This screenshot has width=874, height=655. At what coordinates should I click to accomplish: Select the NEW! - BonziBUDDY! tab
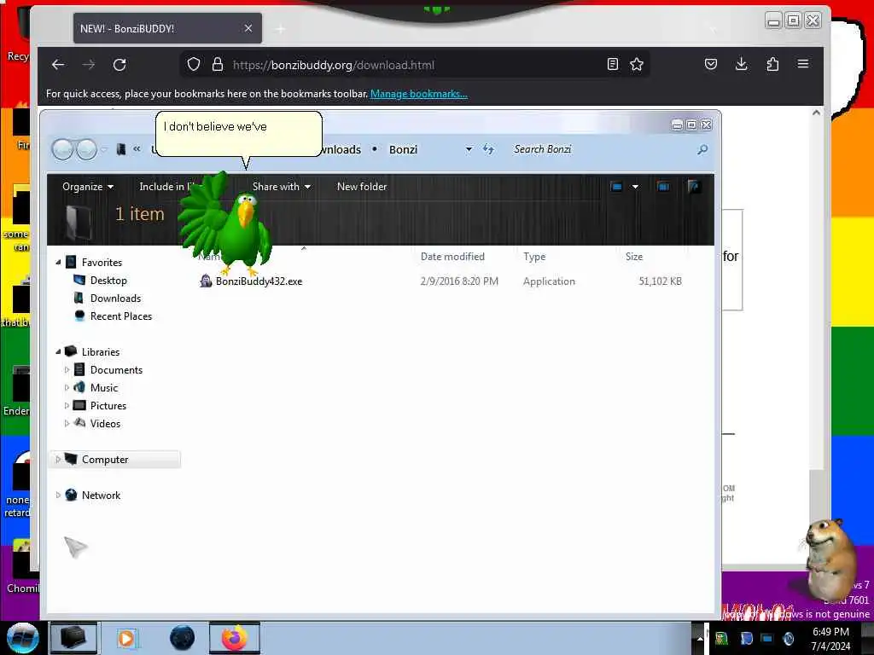(168, 28)
